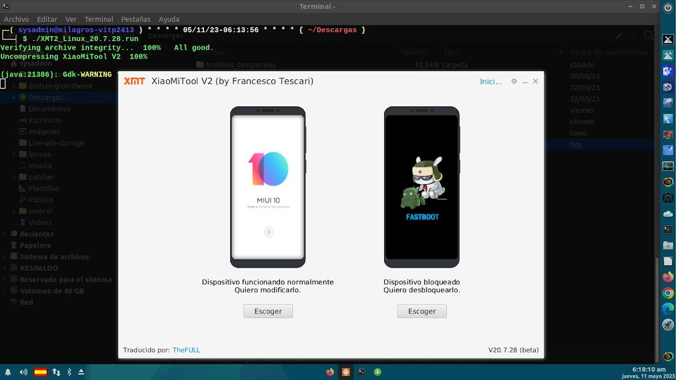
Task: Open the Terminal menu in the menu bar
Action: click(x=99, y=19)
